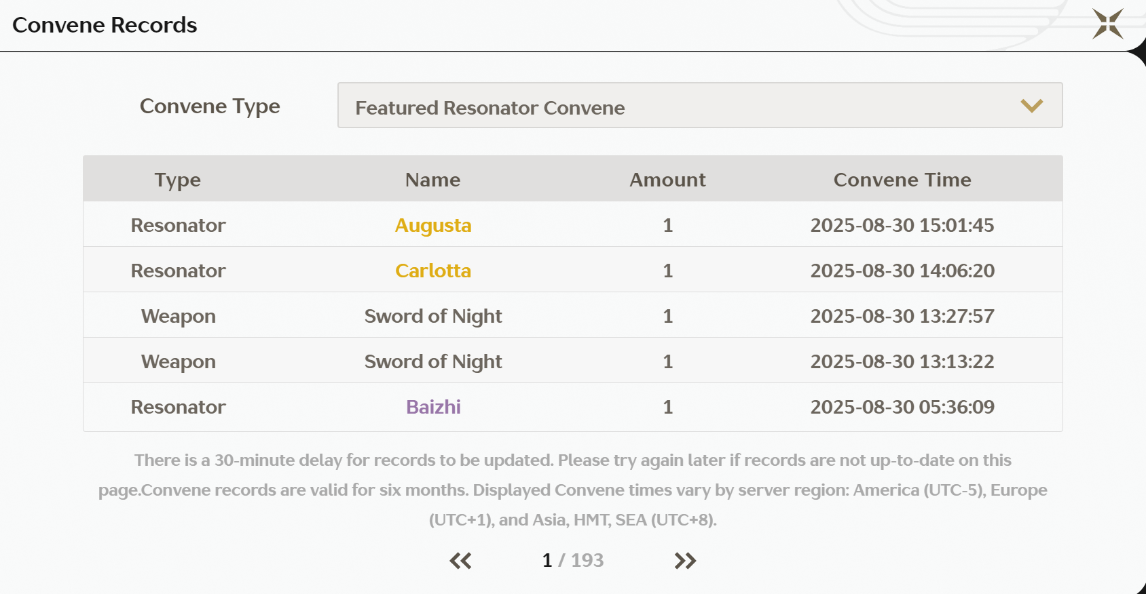Click the Type column header

178,180
